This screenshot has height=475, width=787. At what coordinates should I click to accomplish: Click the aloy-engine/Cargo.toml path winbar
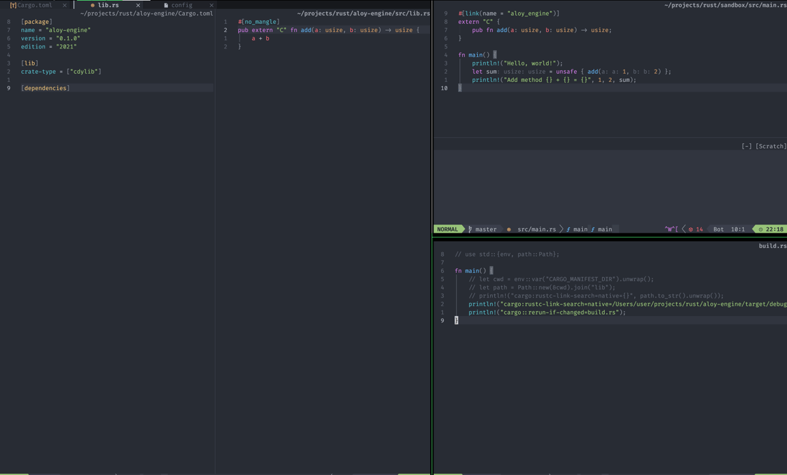click(147, 14)
